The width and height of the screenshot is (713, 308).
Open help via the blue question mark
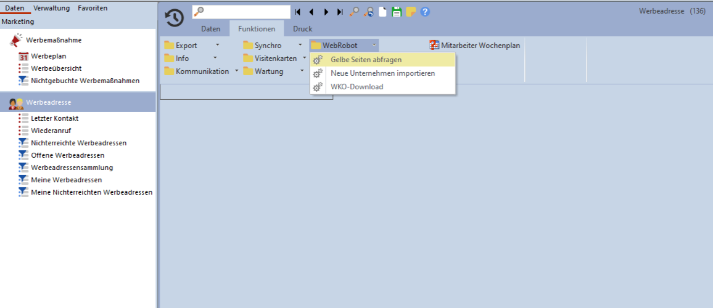(425, 12)
